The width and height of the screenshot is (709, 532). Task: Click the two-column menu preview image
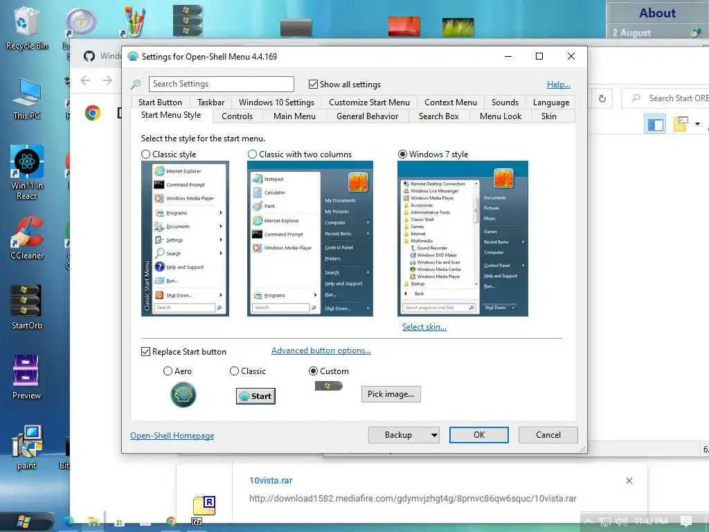point(310,238)
